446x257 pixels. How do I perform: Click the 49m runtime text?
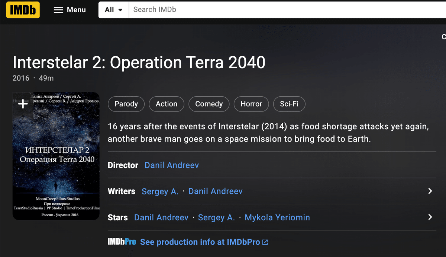[x=46, y=78]
